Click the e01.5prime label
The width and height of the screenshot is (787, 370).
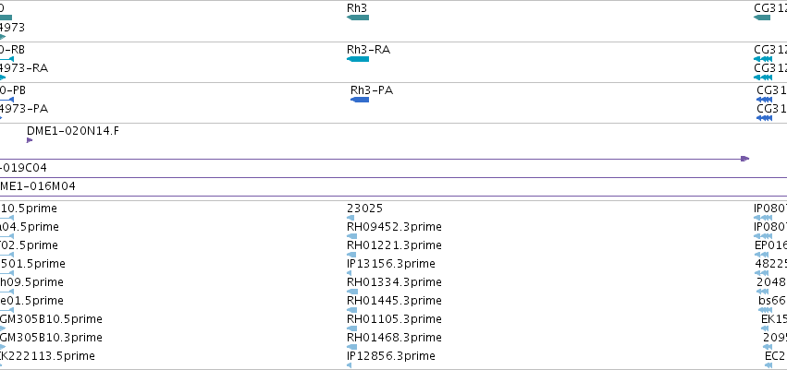[31, 301]
